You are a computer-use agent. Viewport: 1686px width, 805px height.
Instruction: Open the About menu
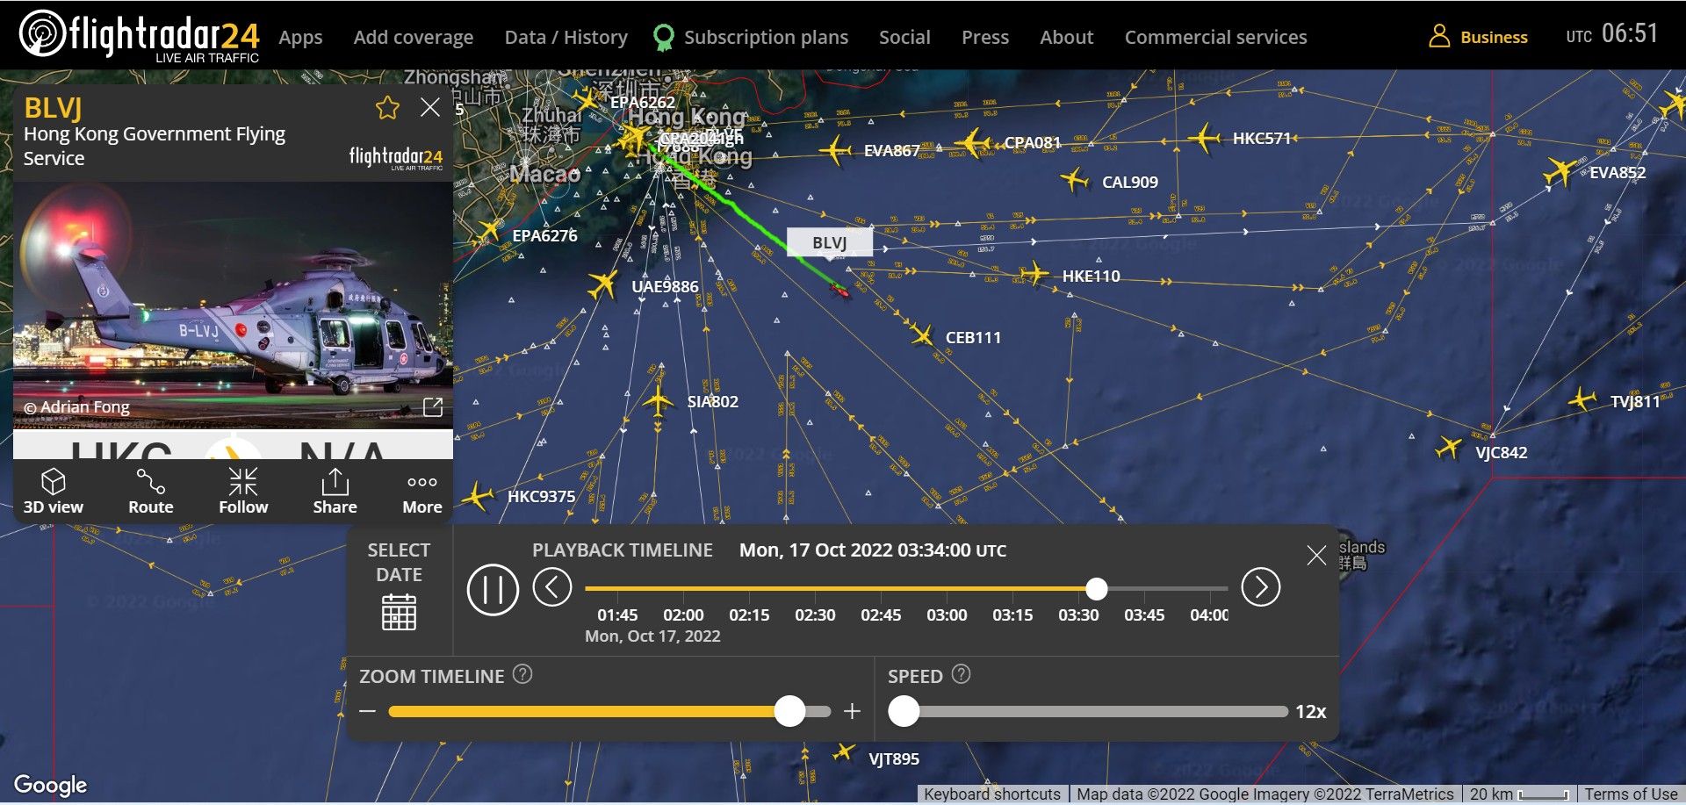coord(1066,38)
